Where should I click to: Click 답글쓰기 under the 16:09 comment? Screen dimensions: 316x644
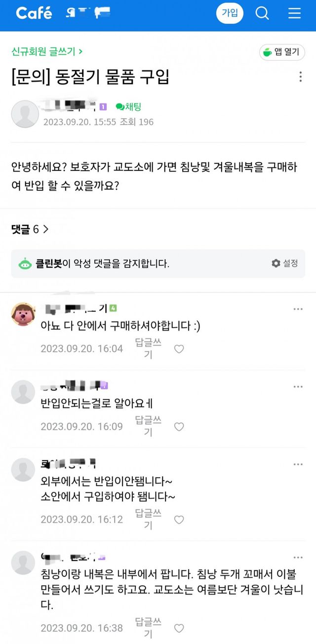point(148,426)
